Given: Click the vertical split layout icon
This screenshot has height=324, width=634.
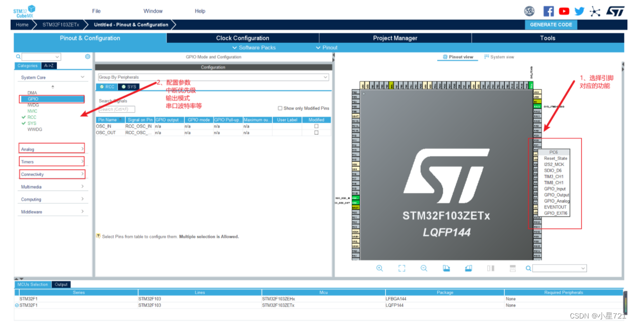Looking at the screenshot, I should 512,268.
